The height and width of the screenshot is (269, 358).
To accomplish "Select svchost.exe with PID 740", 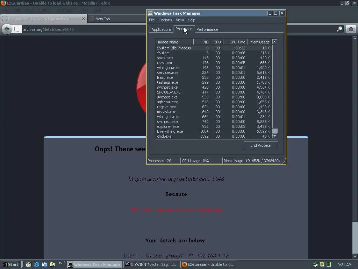I will pos(214,122).
